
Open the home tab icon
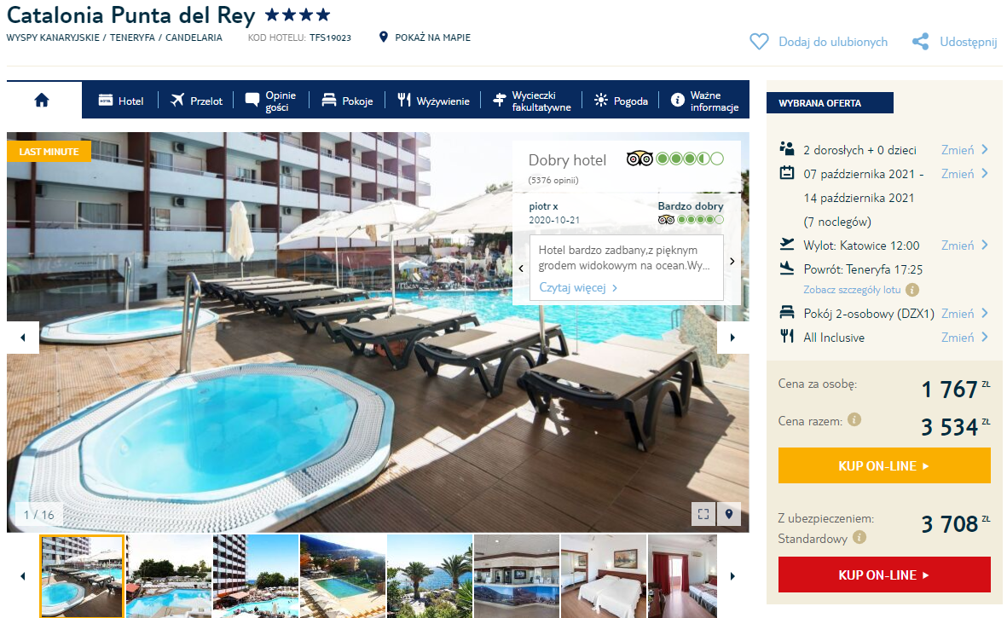pyautogui.click(x=42, y=100)
